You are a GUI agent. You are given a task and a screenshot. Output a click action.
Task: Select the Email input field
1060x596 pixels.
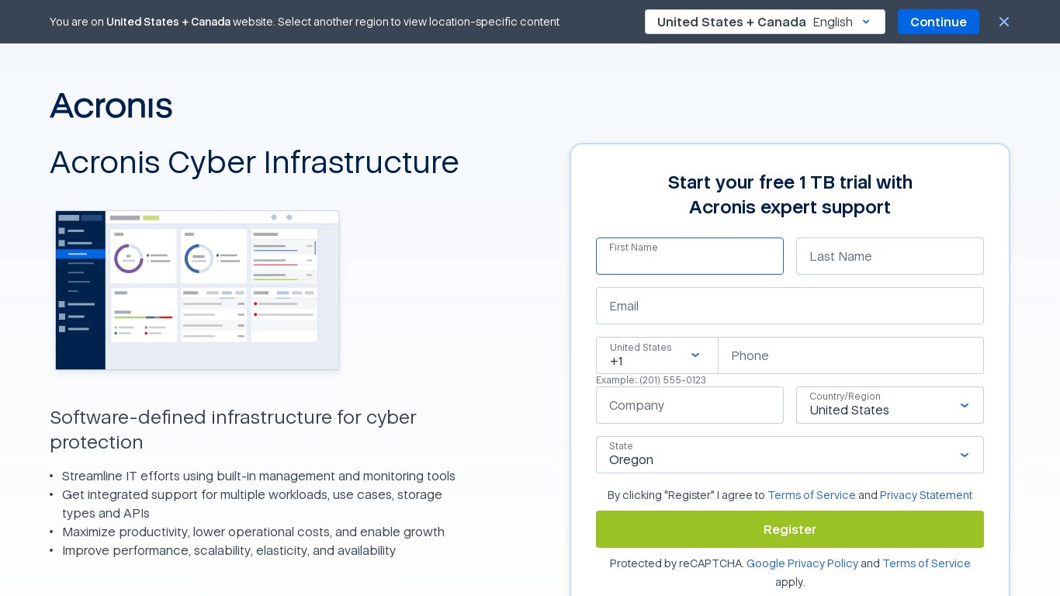pyautogui.click(x=789, y=306)
